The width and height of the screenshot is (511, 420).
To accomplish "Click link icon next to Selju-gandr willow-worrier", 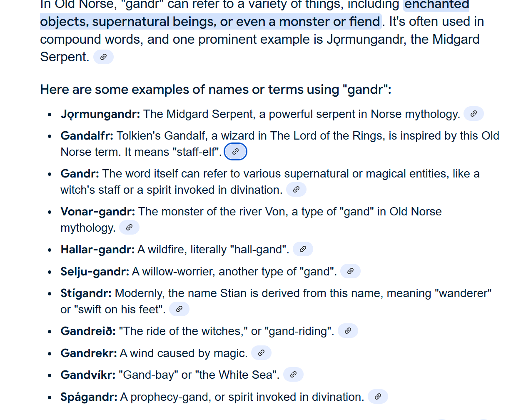I will [350, 271].
